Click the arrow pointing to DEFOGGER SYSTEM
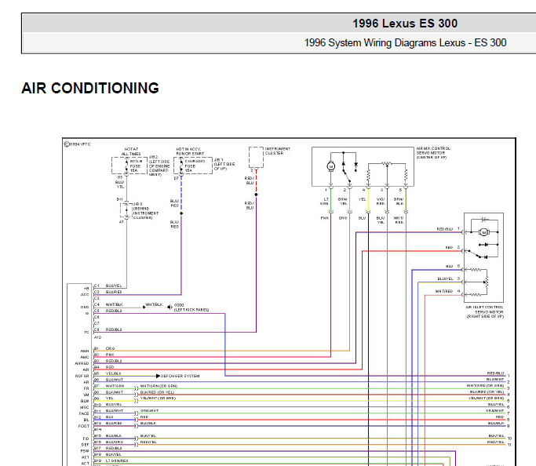This screenshot has height=466, width=536. pyautogui.click(x=158, y=376)
